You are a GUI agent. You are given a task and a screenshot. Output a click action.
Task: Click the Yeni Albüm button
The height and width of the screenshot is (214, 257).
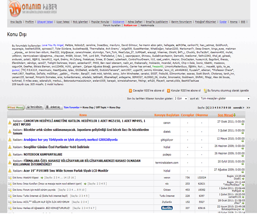(x=35, y=107)
